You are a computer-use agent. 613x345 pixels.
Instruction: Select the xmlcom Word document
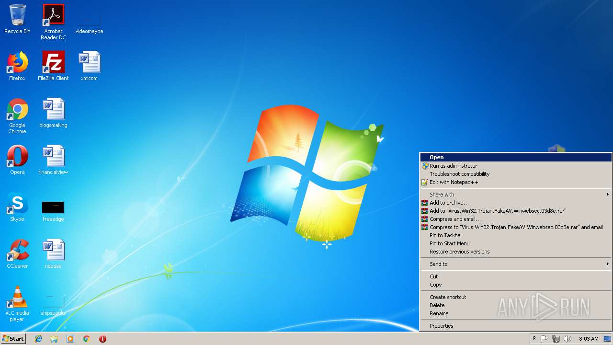click(89, 66)
